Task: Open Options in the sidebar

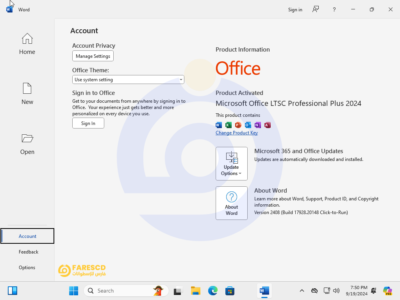Action: pos(27,268)
